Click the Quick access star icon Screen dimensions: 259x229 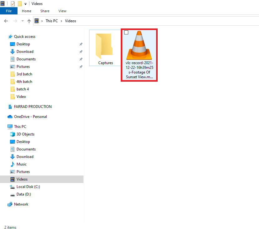pyautogui.click(x=10, y=37)
